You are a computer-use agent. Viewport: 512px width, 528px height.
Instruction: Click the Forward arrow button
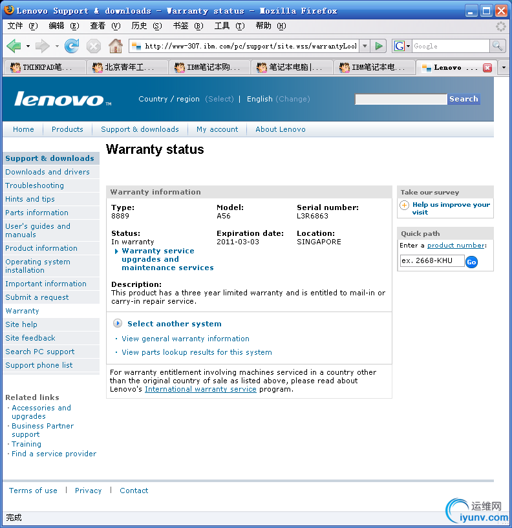42,46
